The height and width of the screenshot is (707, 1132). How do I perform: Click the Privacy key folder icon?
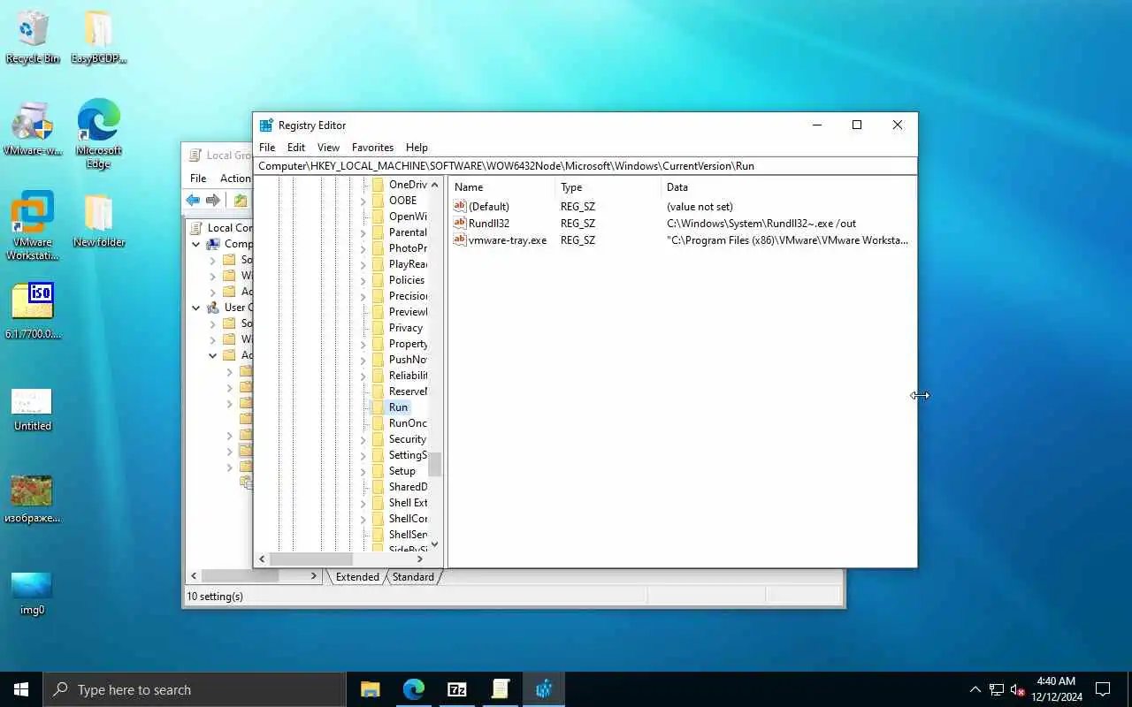378,328
